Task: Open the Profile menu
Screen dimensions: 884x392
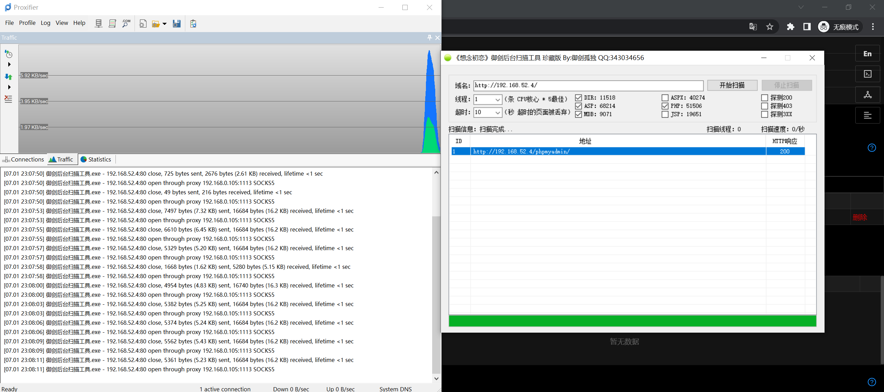Action: coord(27,23)
